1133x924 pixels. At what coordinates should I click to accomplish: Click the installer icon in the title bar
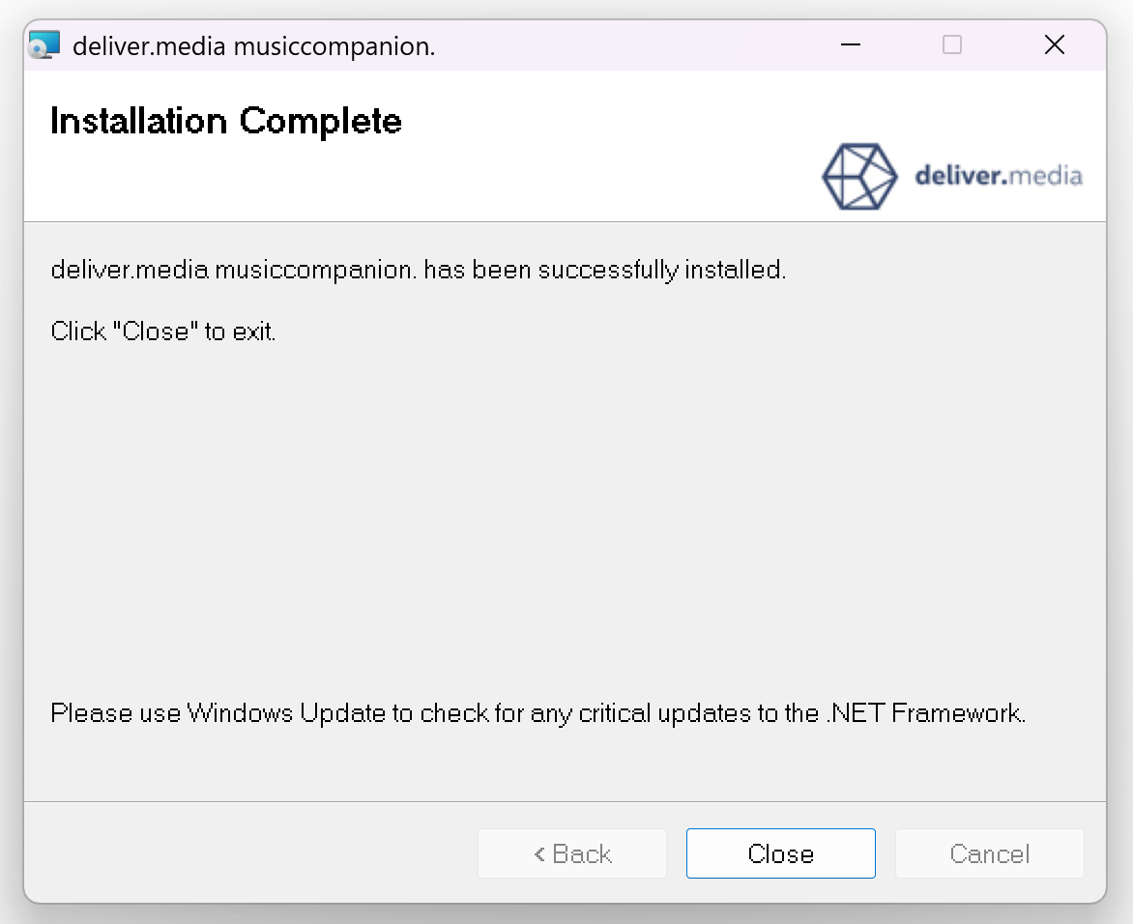44,45
